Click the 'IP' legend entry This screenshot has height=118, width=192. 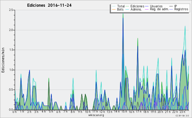click(176, 6)
